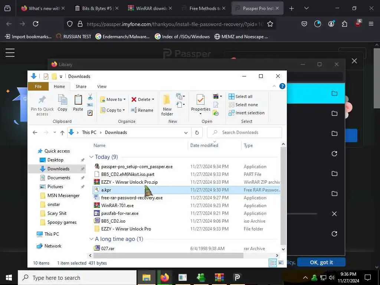Select WinRAR-701.exe in the file list

[117, 206]
